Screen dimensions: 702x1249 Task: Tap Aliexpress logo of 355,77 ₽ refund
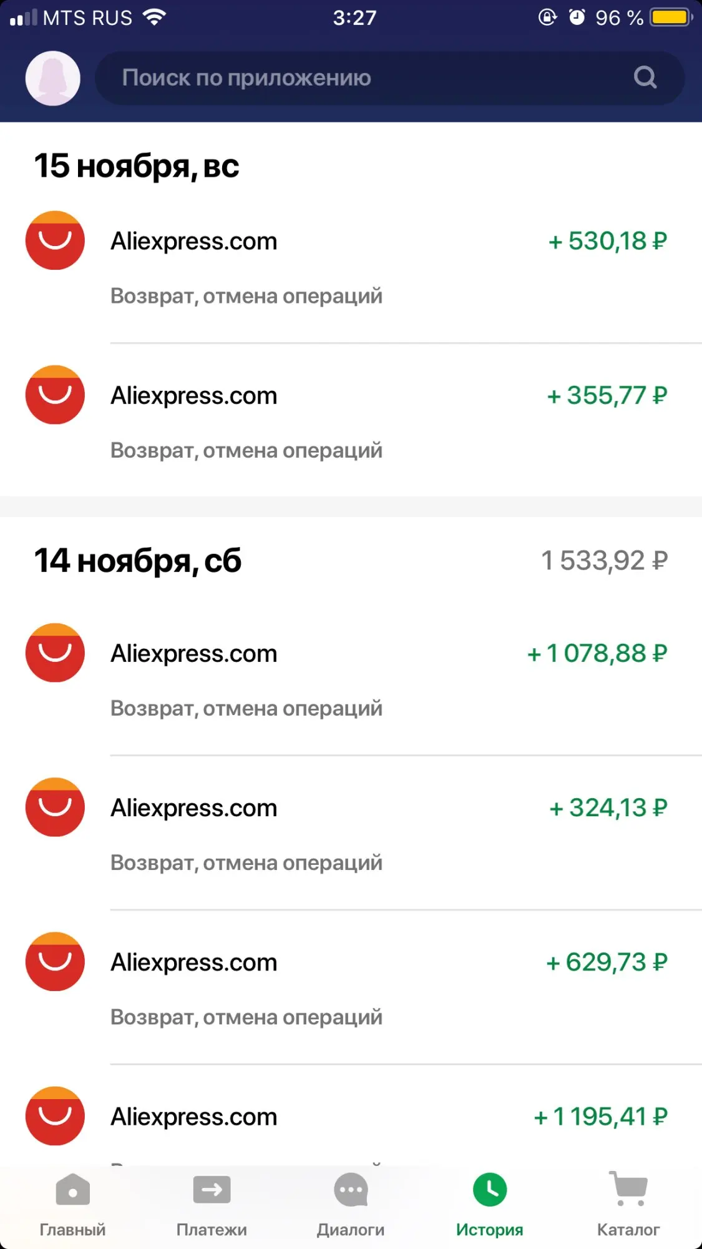(x=55, y=395)
